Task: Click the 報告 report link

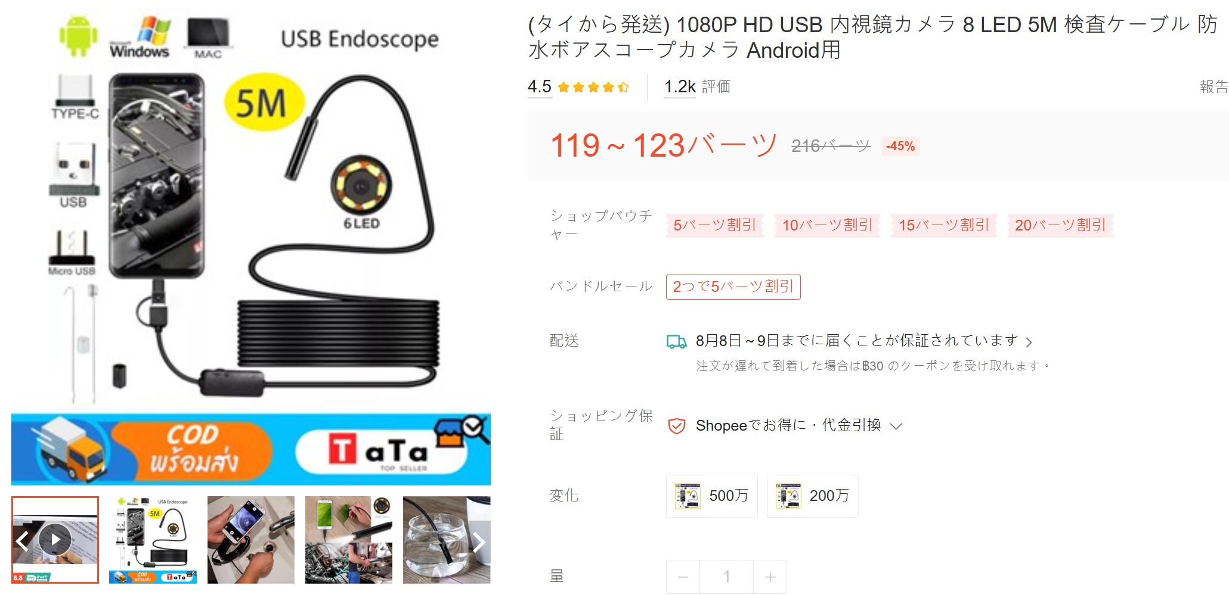Action: (x=1213, y=87)
